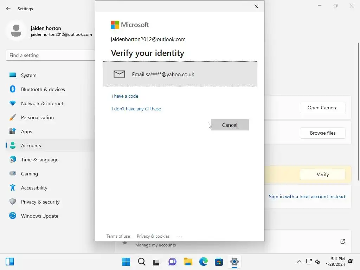Open the Windows Start menu
The image size is (360, 270).
click(126, 262)
